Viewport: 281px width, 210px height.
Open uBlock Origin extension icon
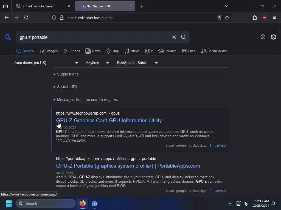[x=264, y=17]
